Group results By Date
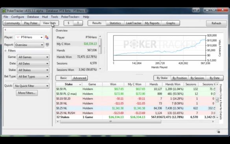The height and width of the screenshot is (144, 230). 215,78
